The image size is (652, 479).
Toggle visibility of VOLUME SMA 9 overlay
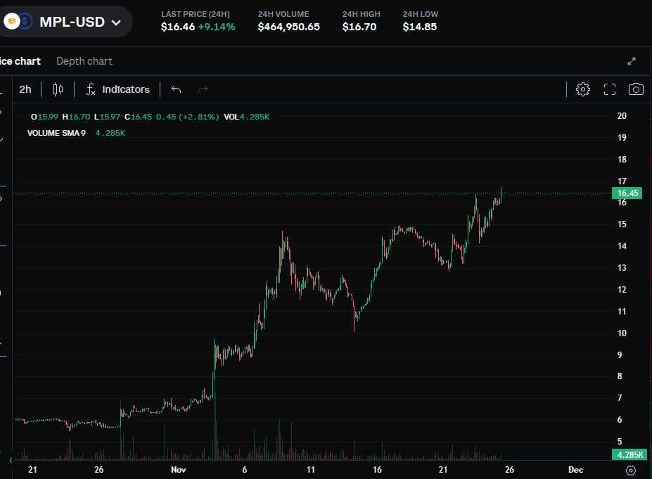tap(56, 133)
